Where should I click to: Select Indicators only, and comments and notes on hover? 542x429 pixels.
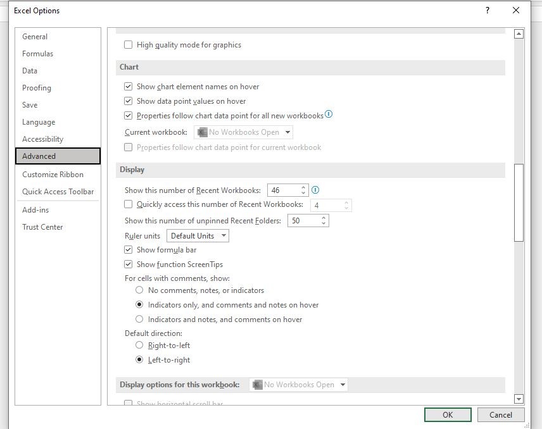139,304
